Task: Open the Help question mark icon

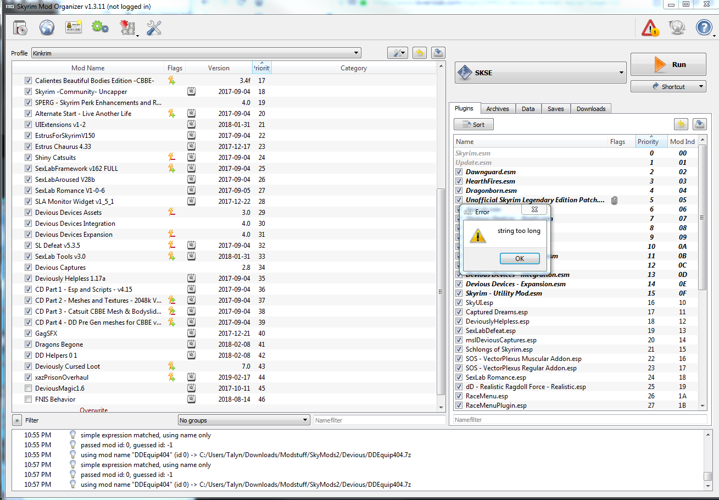Action: coord(704,27)
